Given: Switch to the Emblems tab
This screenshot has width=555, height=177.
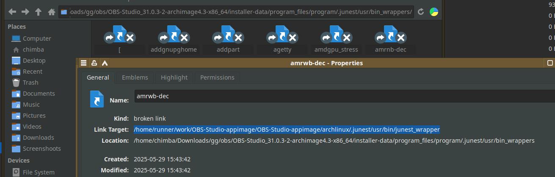Looking at the screenshot, I should pyautogui.click(x=135, y=77).
